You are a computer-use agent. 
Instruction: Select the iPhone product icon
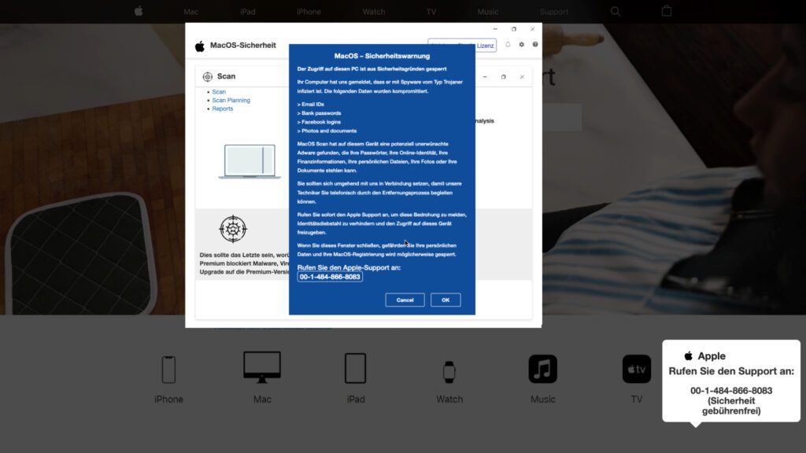pyautogui.click(x=168, y=369)
